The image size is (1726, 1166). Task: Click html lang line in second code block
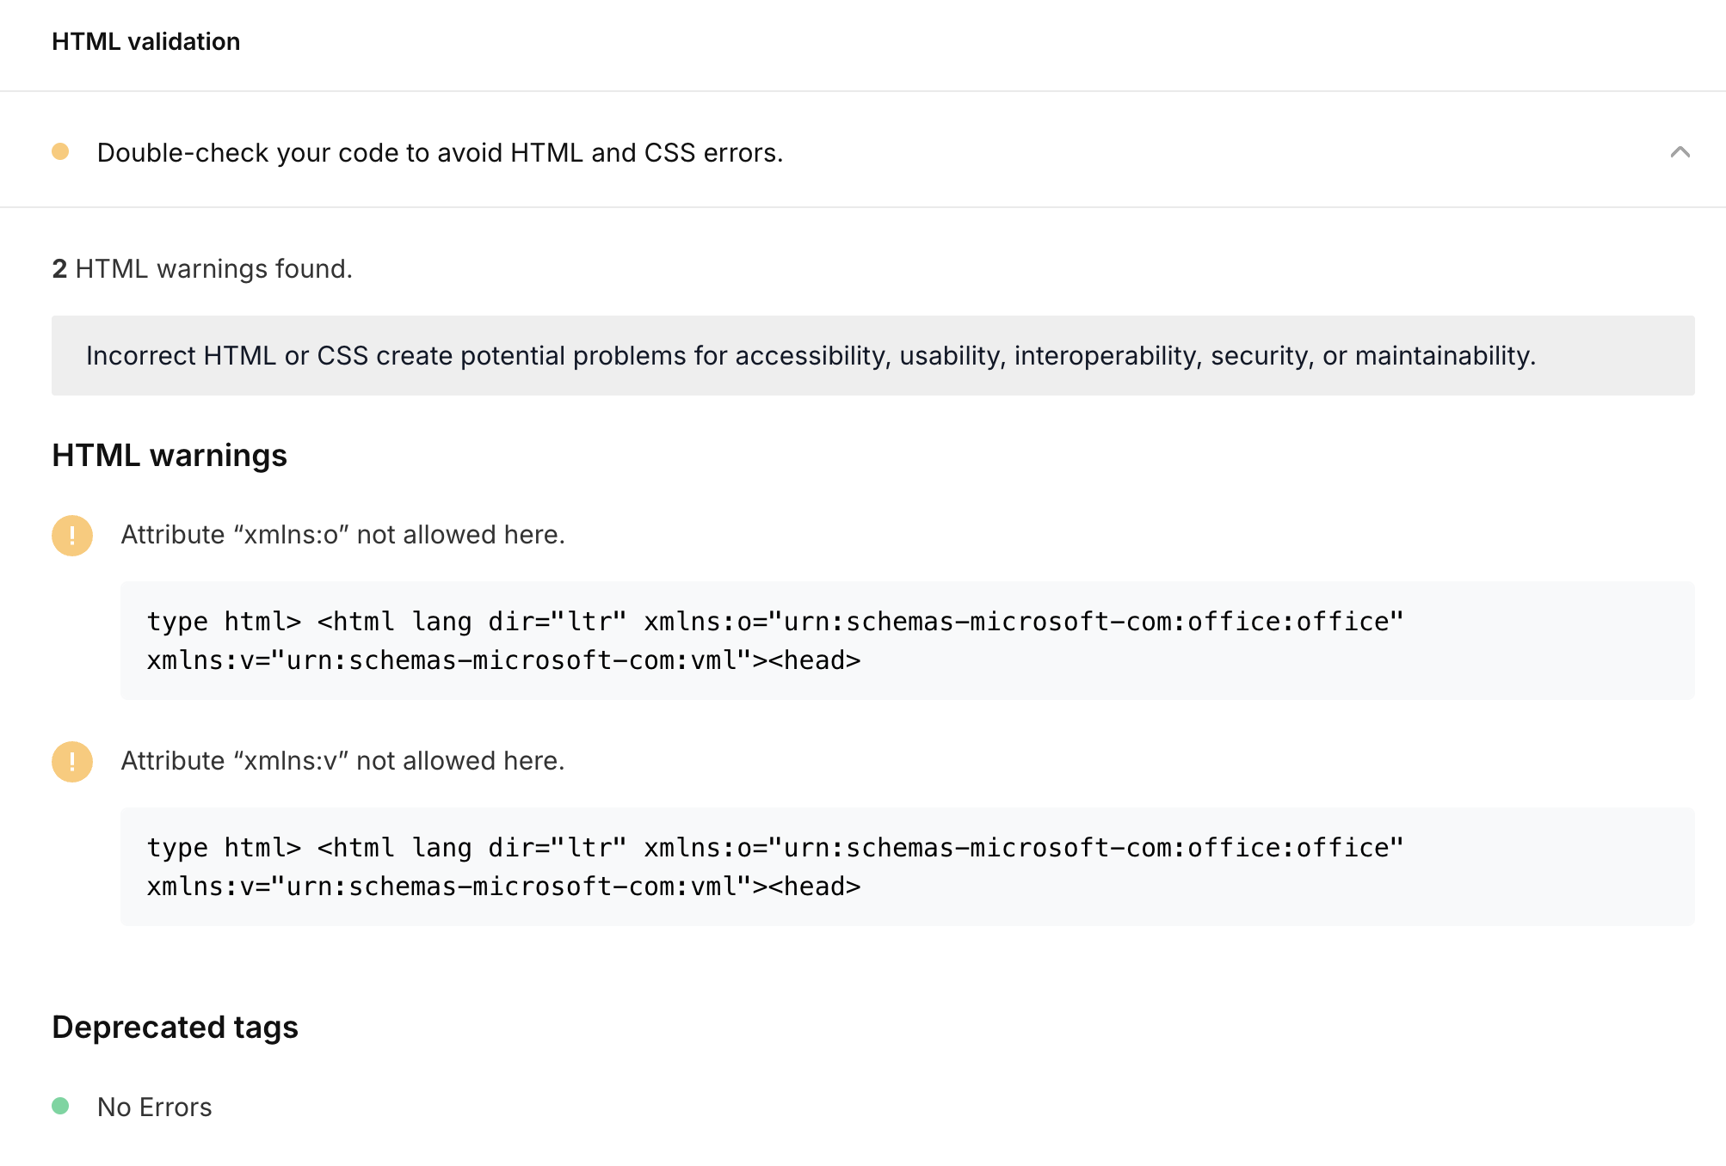point(774,848)
